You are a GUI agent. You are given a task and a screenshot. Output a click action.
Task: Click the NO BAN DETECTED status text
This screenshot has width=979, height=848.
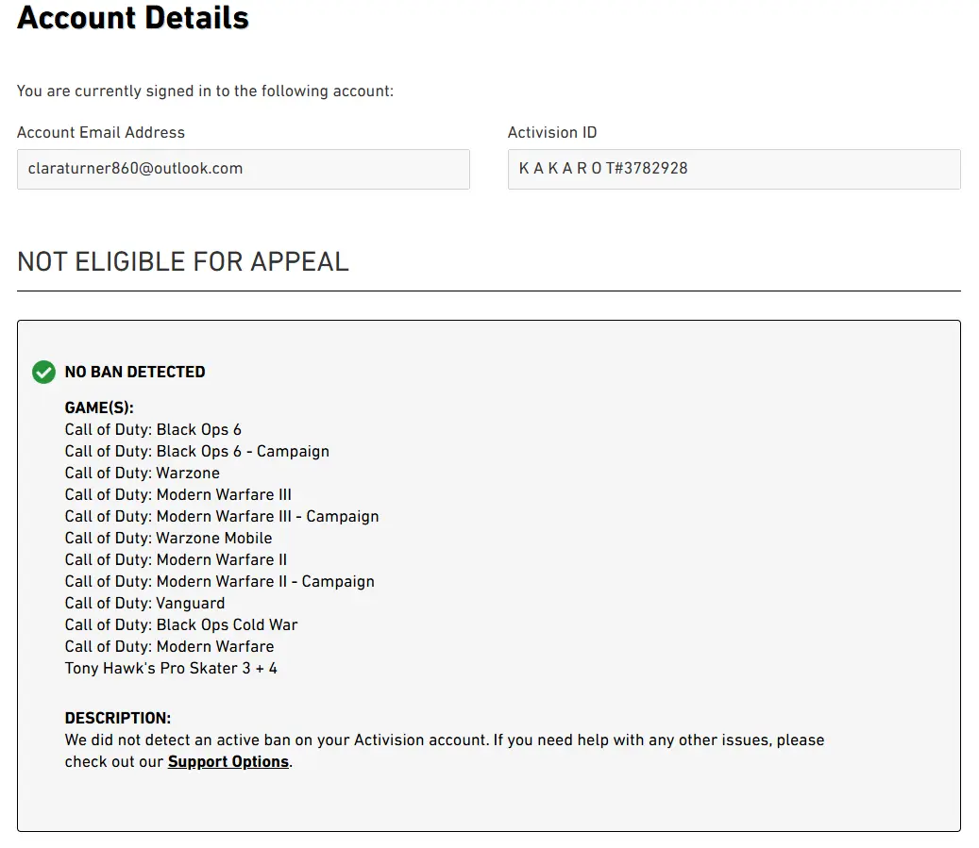click(135, 372)
